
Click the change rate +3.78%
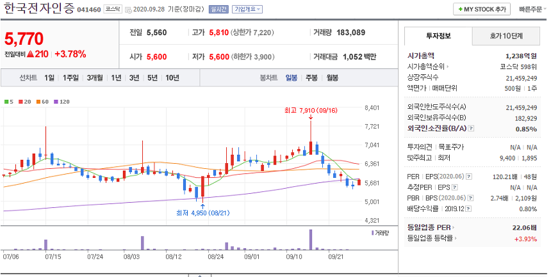[70, 54]
